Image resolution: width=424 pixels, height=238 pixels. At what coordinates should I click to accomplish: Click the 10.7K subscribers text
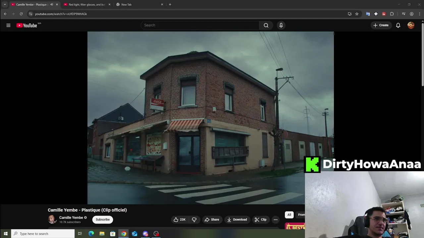point(70,222)
